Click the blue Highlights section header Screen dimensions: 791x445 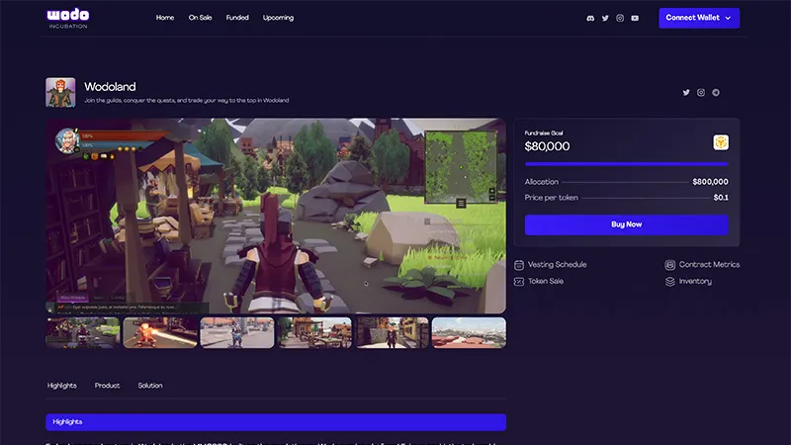pos(276,422)
